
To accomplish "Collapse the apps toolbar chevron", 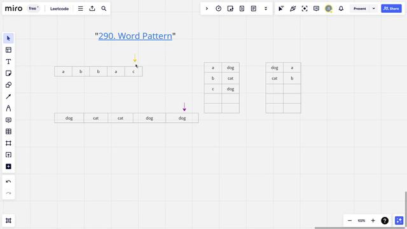I will 207,8.
